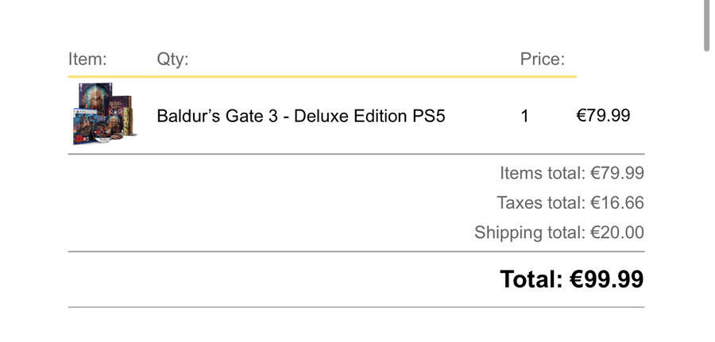
Task: Click the €16.66 taxes amount
Action: coord(617,202)
